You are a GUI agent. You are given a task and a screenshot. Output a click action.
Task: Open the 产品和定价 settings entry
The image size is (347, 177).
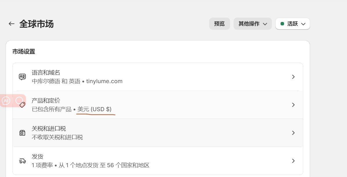(x=158, y=105)
